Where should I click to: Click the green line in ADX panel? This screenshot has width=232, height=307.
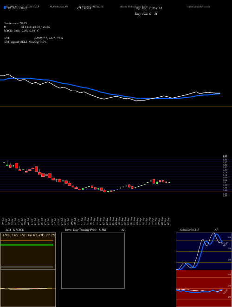[27, 245]
